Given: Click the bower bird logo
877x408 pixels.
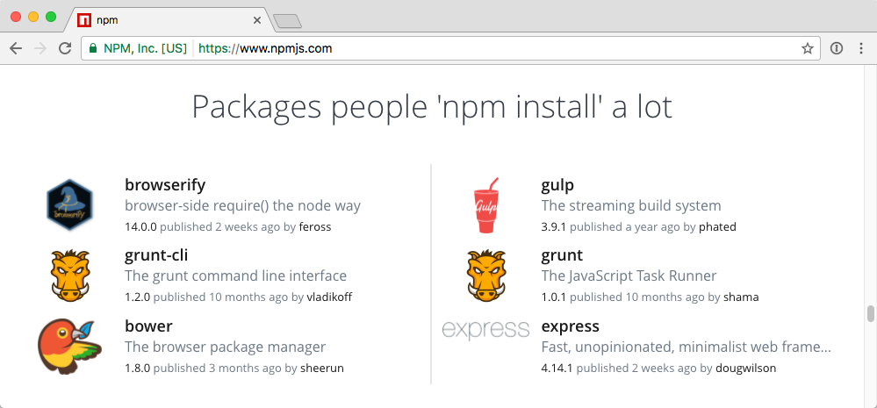Looking at the screenshot, I should pyautogui.click(x=68, y=347).
